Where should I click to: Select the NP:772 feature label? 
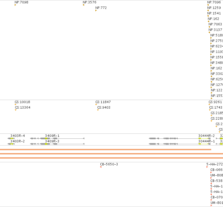pos(101,8)
